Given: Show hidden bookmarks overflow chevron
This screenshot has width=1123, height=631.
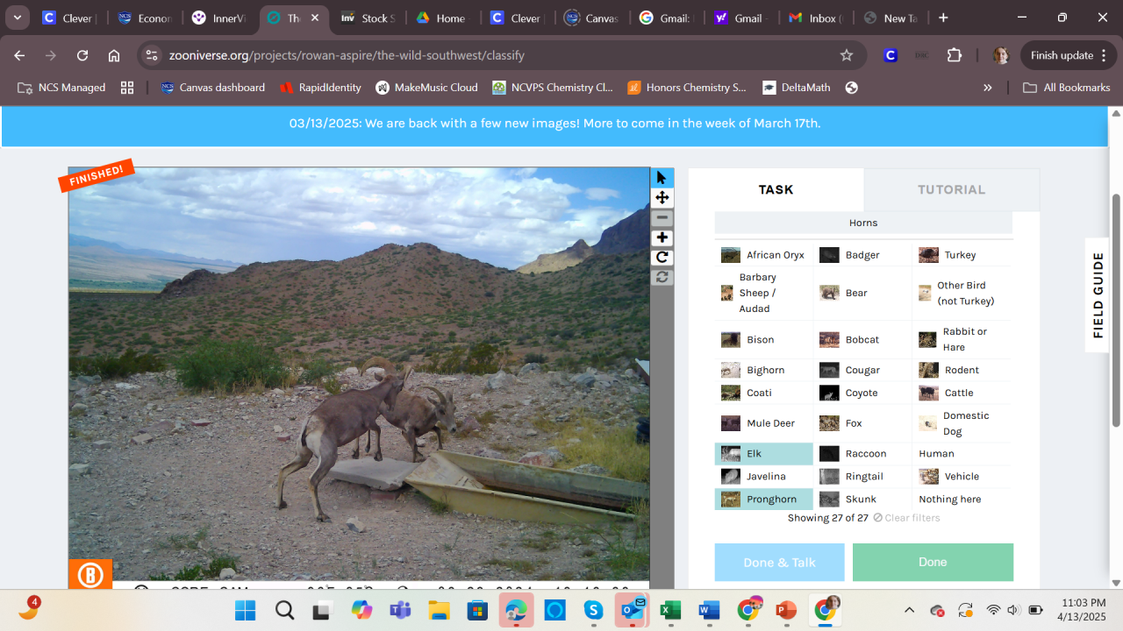Looking at the screenshot, I should pos(988,88).
